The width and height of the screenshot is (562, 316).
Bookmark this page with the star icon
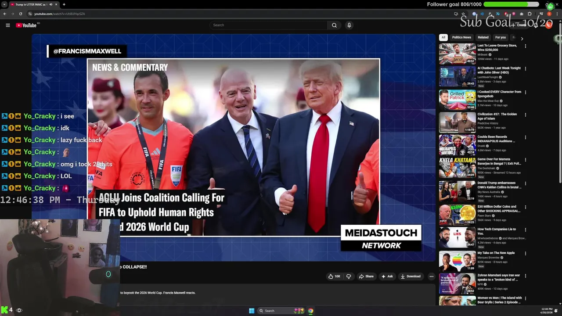pos(463,14)
